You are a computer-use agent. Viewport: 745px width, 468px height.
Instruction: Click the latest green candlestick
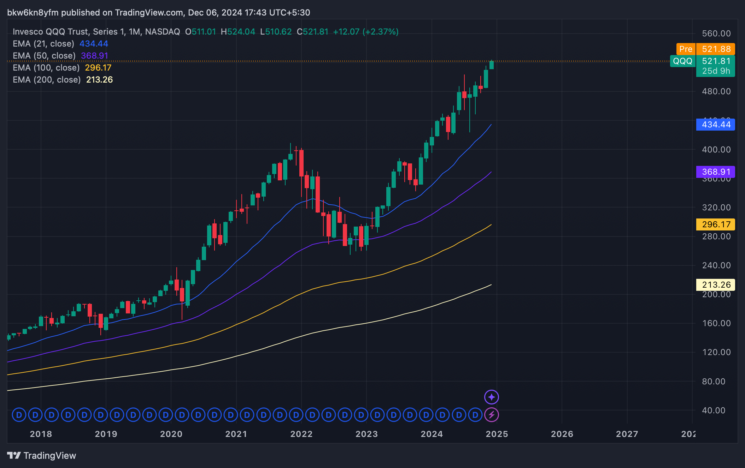(x=491, y=65)
